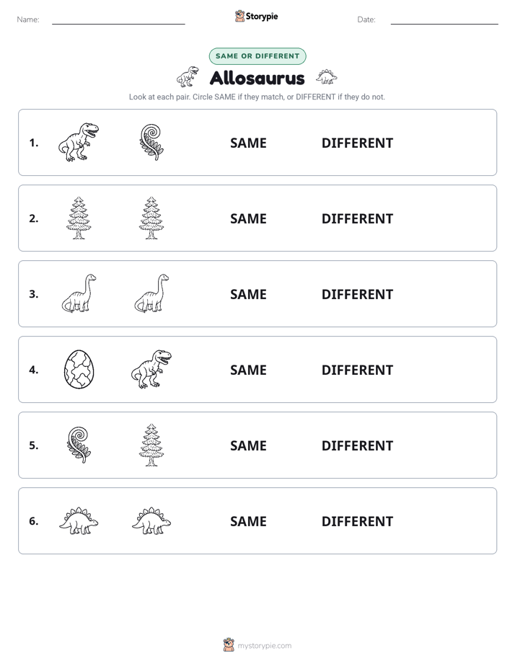Click the dinosaur egg picture in row 4
The width and height of the screenshot is (515, 666).
[x=79, y=370]
